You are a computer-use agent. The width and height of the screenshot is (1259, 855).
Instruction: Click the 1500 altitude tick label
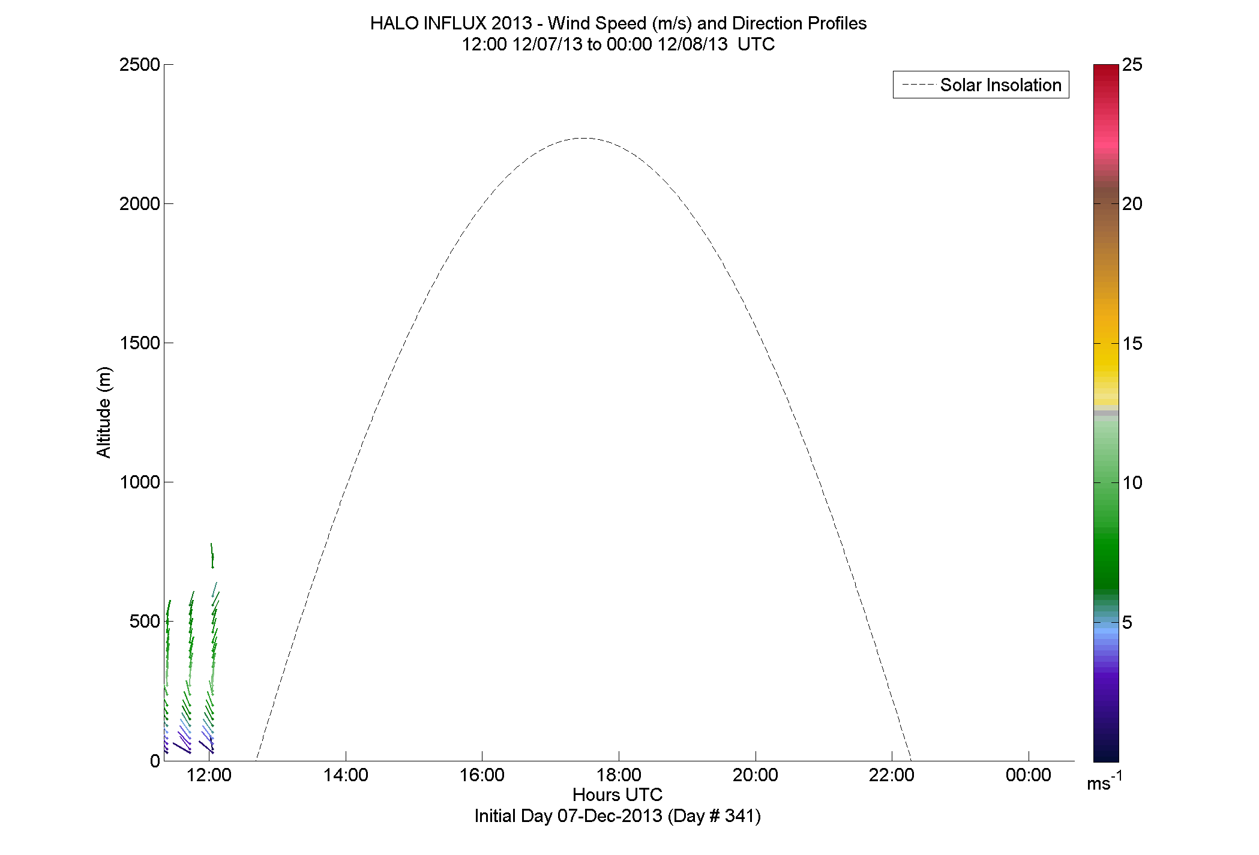coord(140,343)
